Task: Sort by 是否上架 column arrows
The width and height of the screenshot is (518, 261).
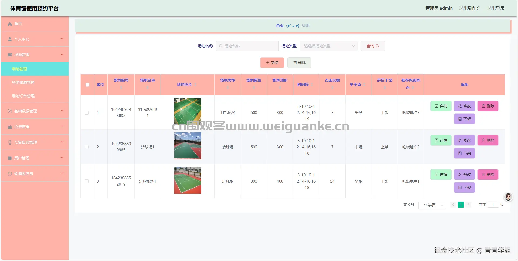Action: click(x=384, y=88)
